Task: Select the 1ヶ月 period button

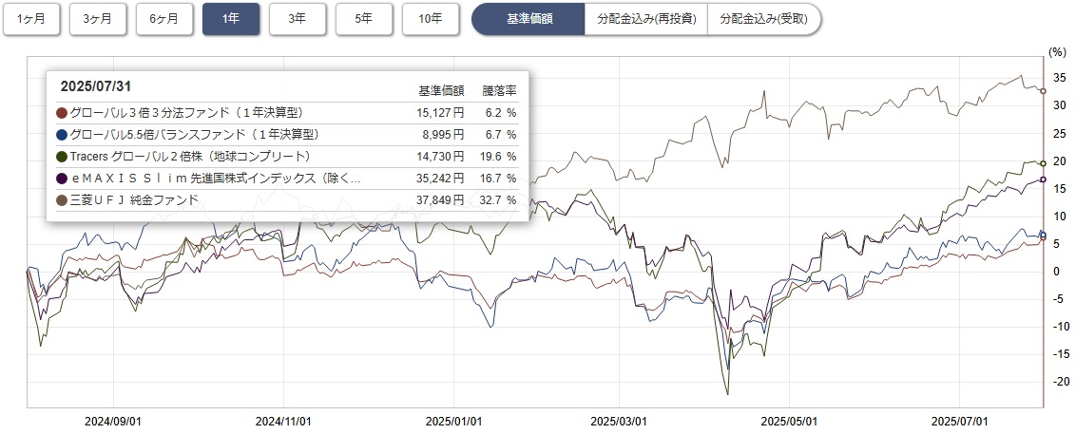Action: pyautogui.click(x=30, y=19)
